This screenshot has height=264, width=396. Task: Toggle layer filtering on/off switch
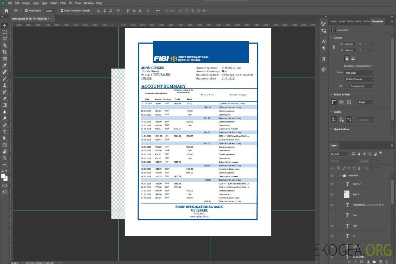[x=381, y=153]
